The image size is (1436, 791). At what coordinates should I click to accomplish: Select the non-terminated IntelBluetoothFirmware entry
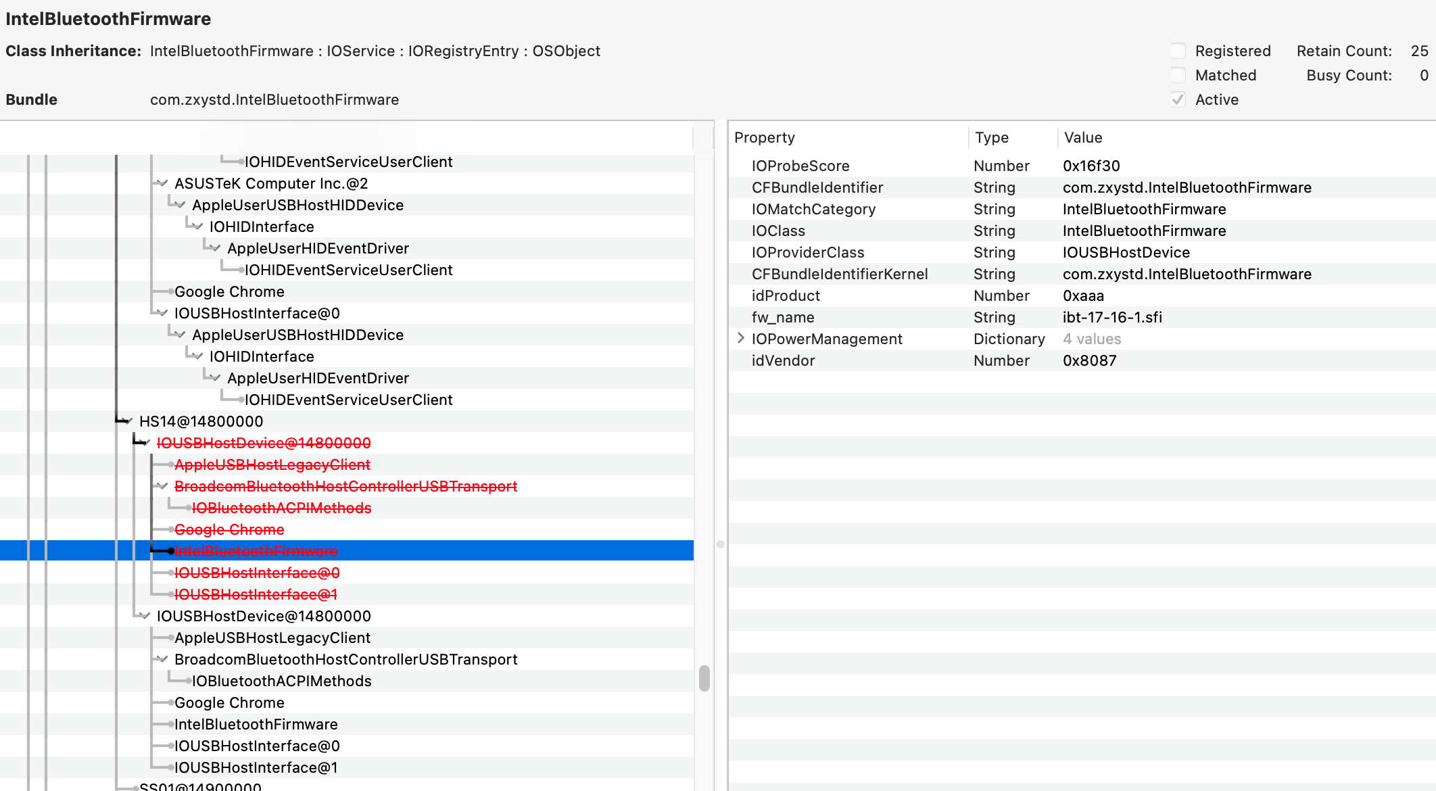point(256,724)
